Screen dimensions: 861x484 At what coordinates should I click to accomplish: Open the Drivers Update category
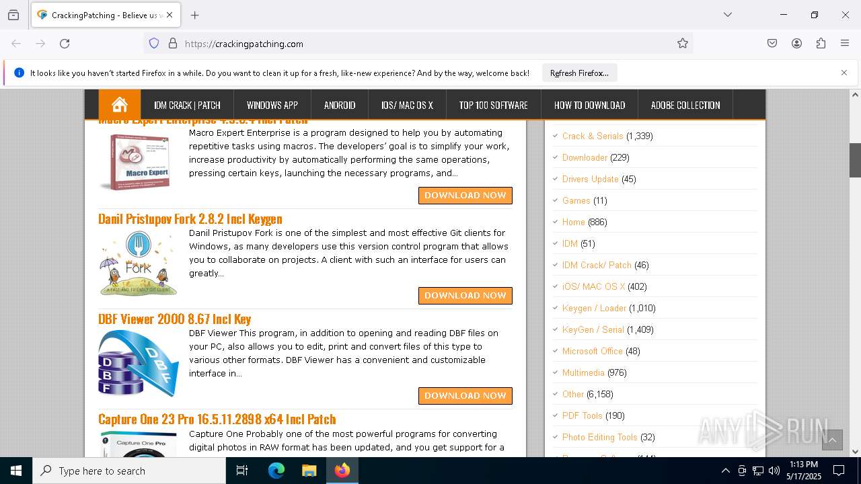(x=591, y=179)
